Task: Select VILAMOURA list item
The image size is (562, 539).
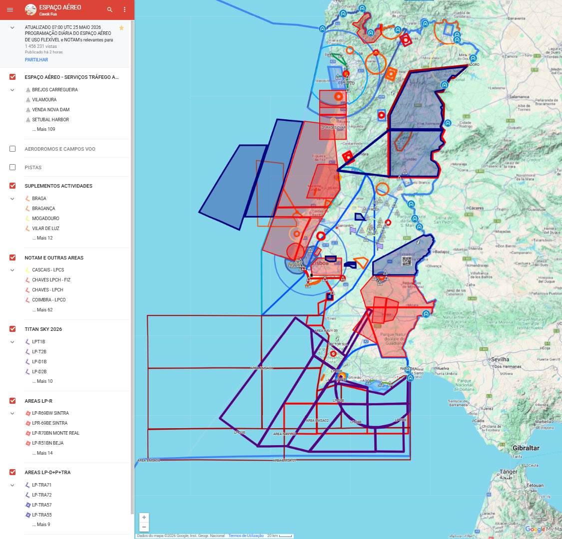Action: click(44, 99)
